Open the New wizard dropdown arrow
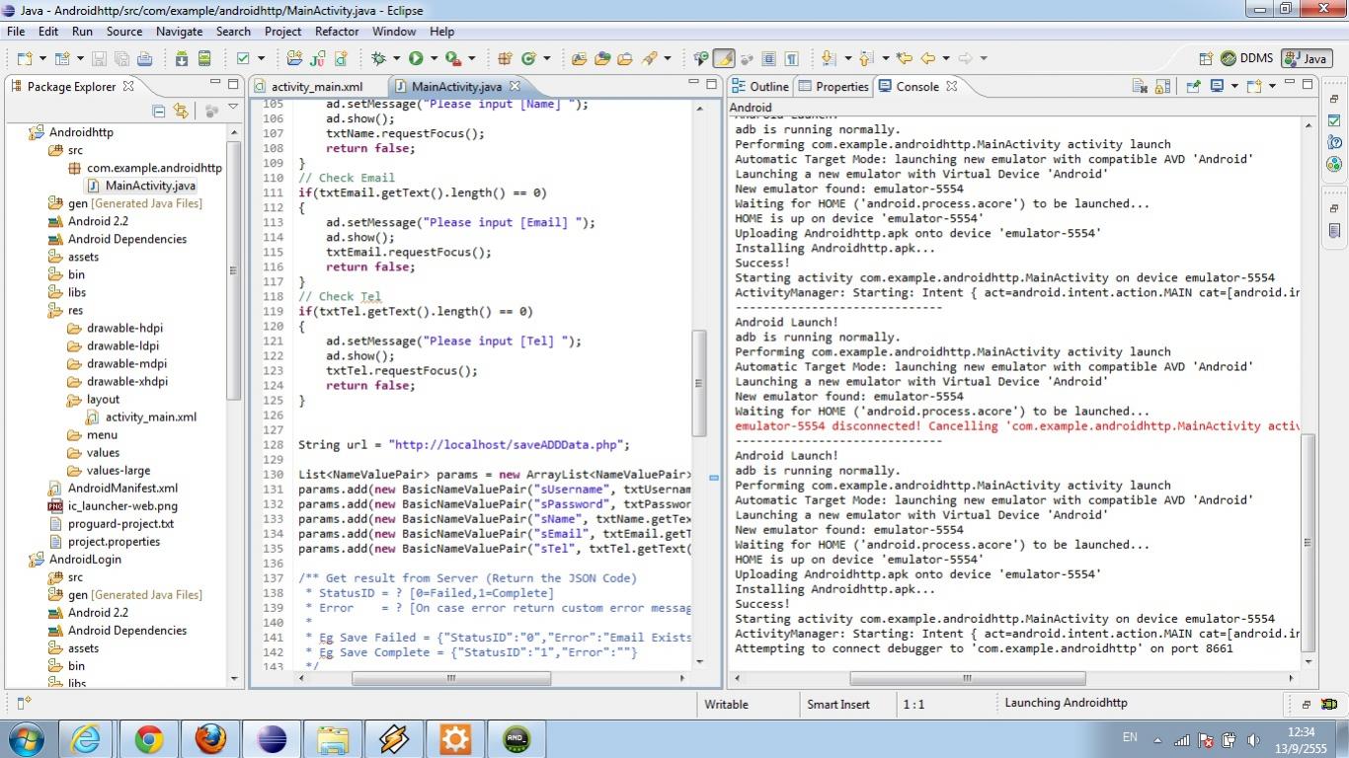The height and width of the screenshot is (758, 1349). [41, 59]
